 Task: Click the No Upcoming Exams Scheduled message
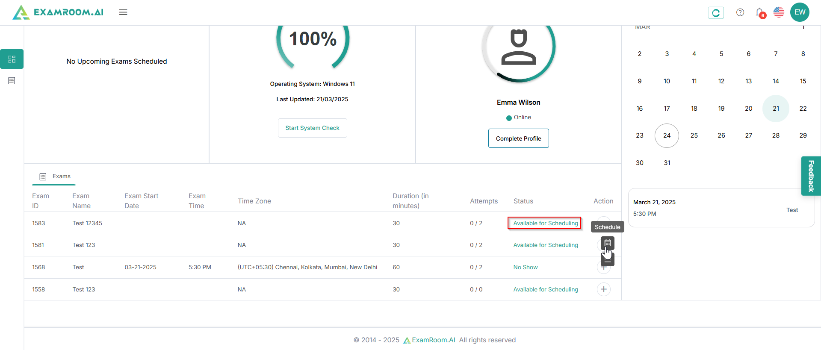(x=117, y=62)
